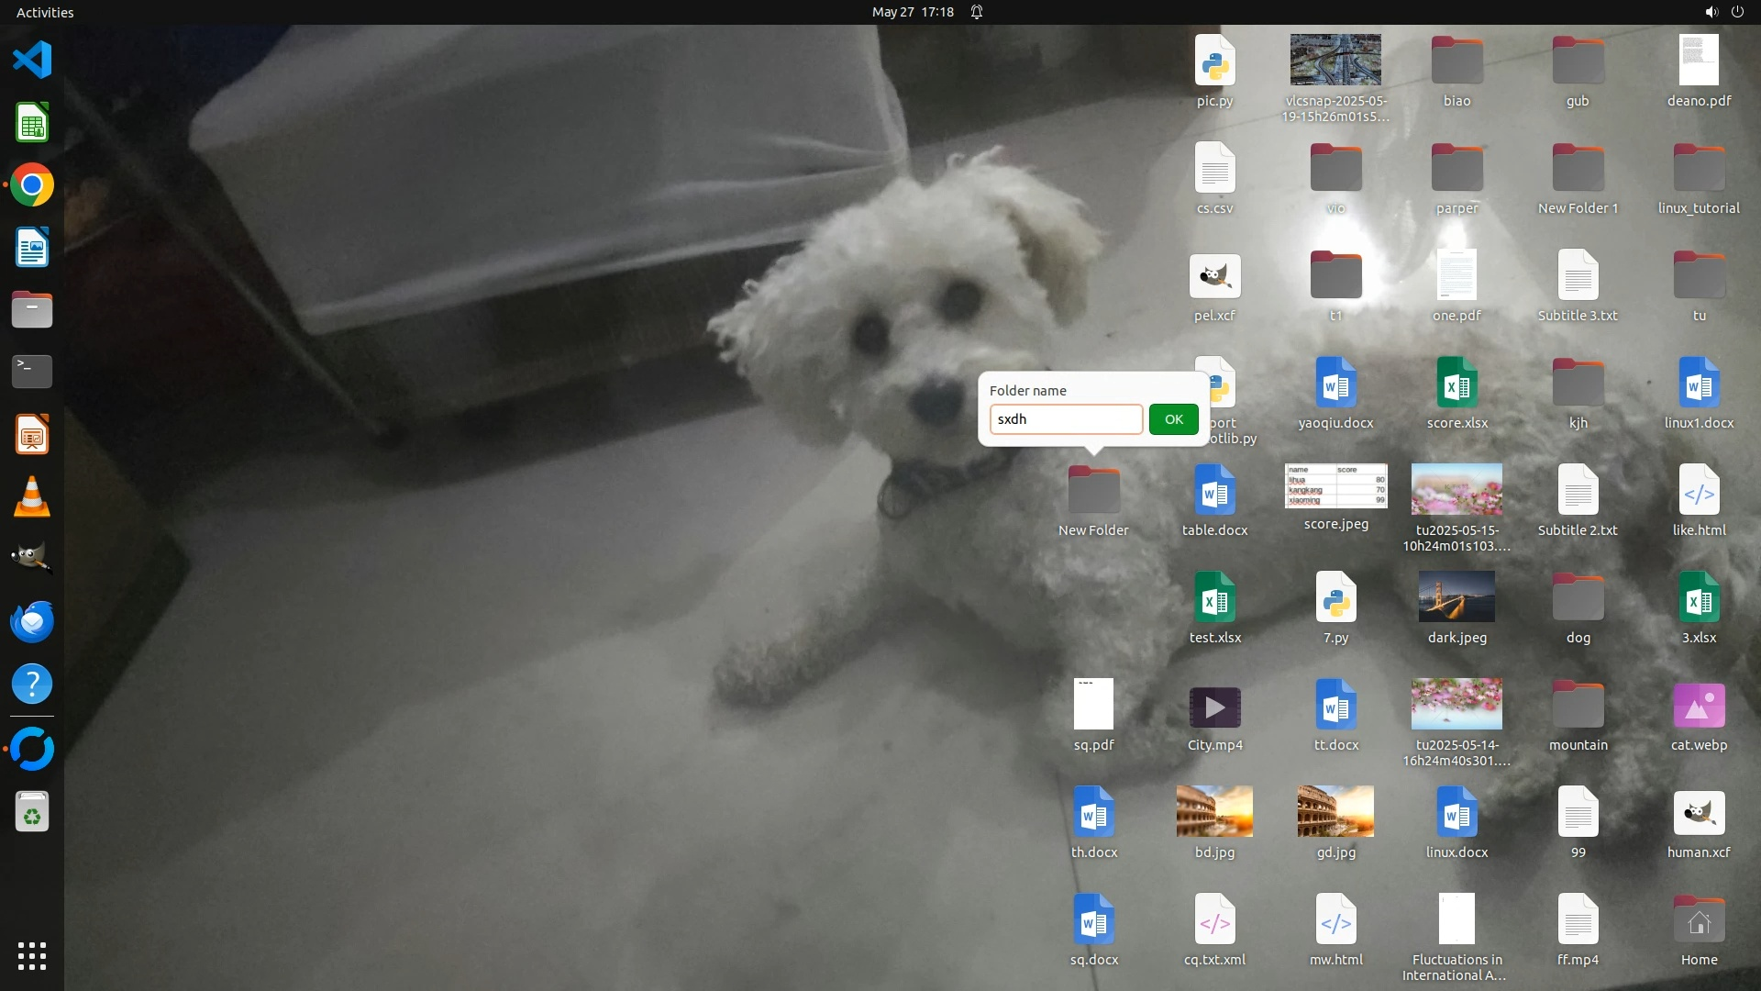Viewport: 1761px width, 991px height.
Task: Select the City.mp4 video file
Action: click(x=1214, y=707)
